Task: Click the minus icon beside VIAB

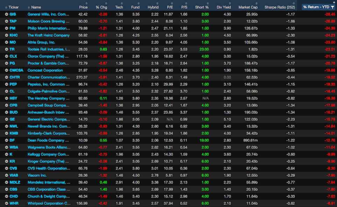Action: (6, 176)
